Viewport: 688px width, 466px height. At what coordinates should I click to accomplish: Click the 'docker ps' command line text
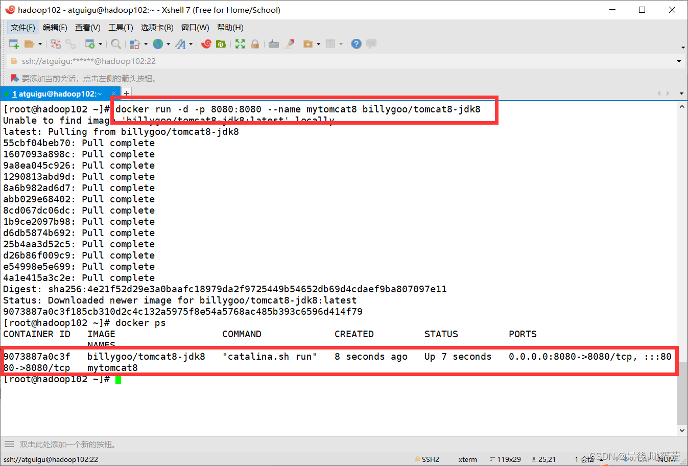140,323
